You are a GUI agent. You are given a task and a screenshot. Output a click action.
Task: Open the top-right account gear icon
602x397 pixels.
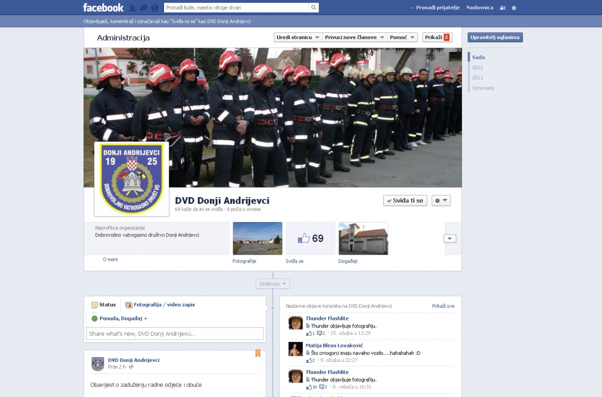point(514,8)
